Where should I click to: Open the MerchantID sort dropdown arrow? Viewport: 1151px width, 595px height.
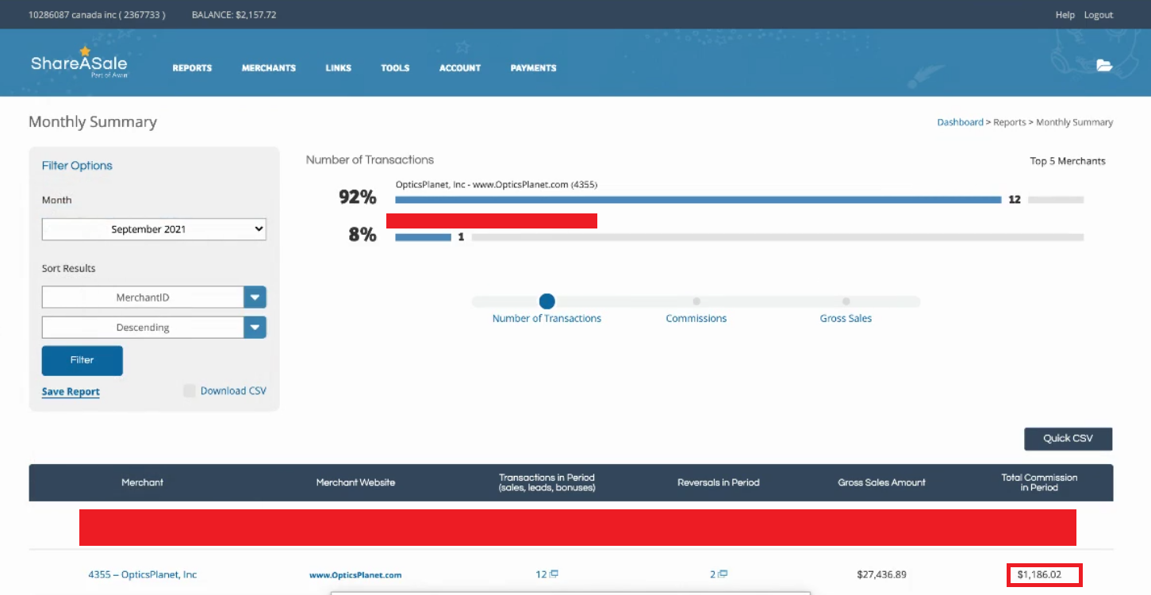pyautogui.click(x=255, y=297)
